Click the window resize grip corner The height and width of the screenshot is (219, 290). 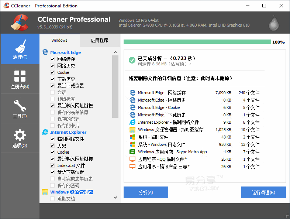point(287,216)
